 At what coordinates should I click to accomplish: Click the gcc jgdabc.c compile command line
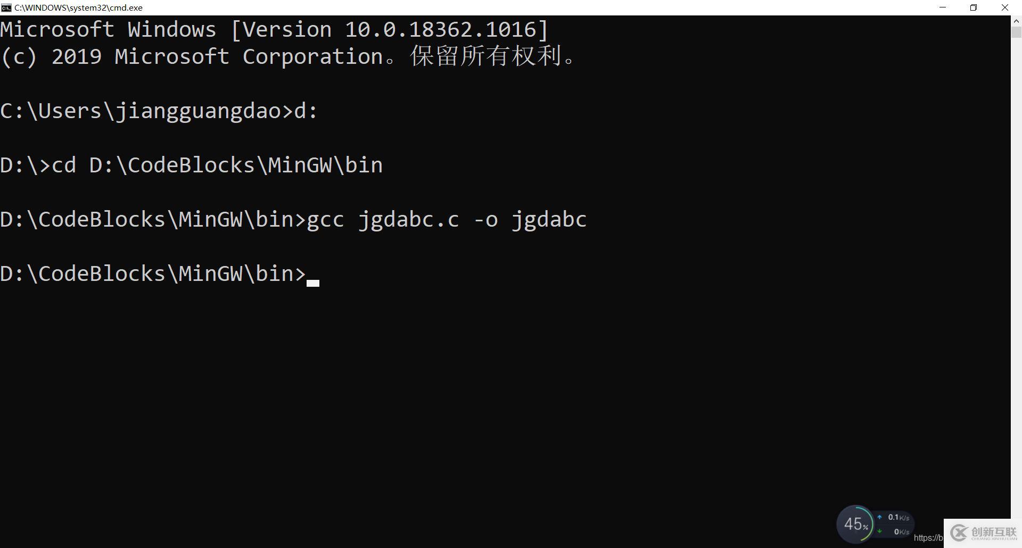[x=446, y=219]
